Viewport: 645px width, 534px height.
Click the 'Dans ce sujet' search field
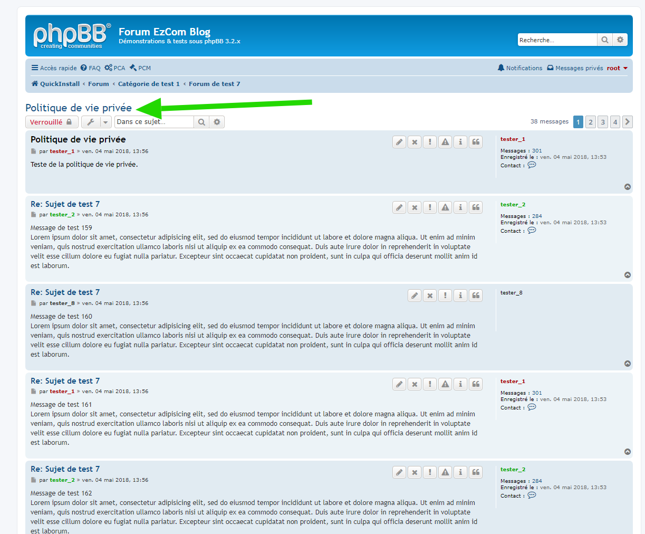(153, 122)
